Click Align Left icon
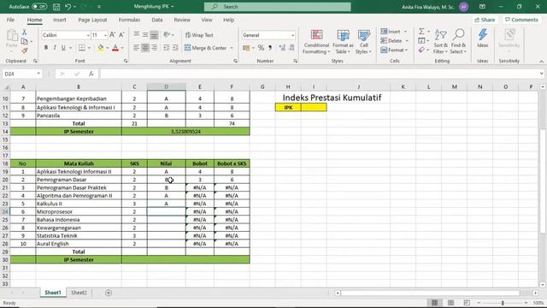Image resolution: width=547 pixels, height=308 pixels. [x=137, y=48]
